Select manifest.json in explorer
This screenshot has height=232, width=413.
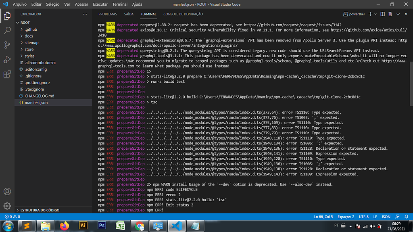pos(53,102)
